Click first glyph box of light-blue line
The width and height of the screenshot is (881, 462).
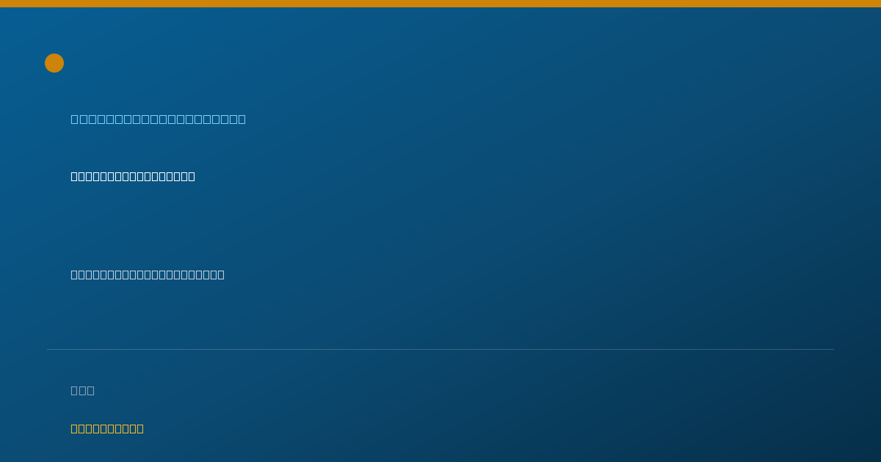75,119
